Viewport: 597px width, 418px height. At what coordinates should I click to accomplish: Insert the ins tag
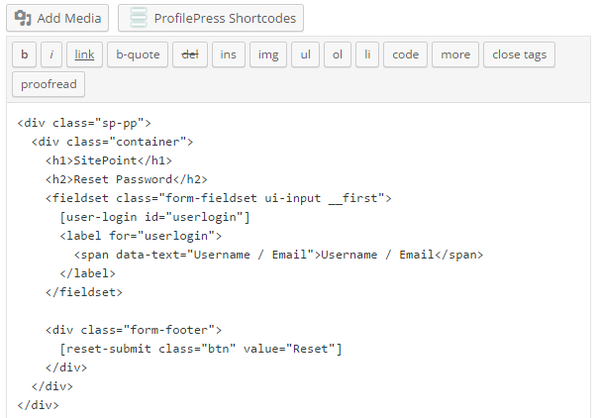coord(229,54)
